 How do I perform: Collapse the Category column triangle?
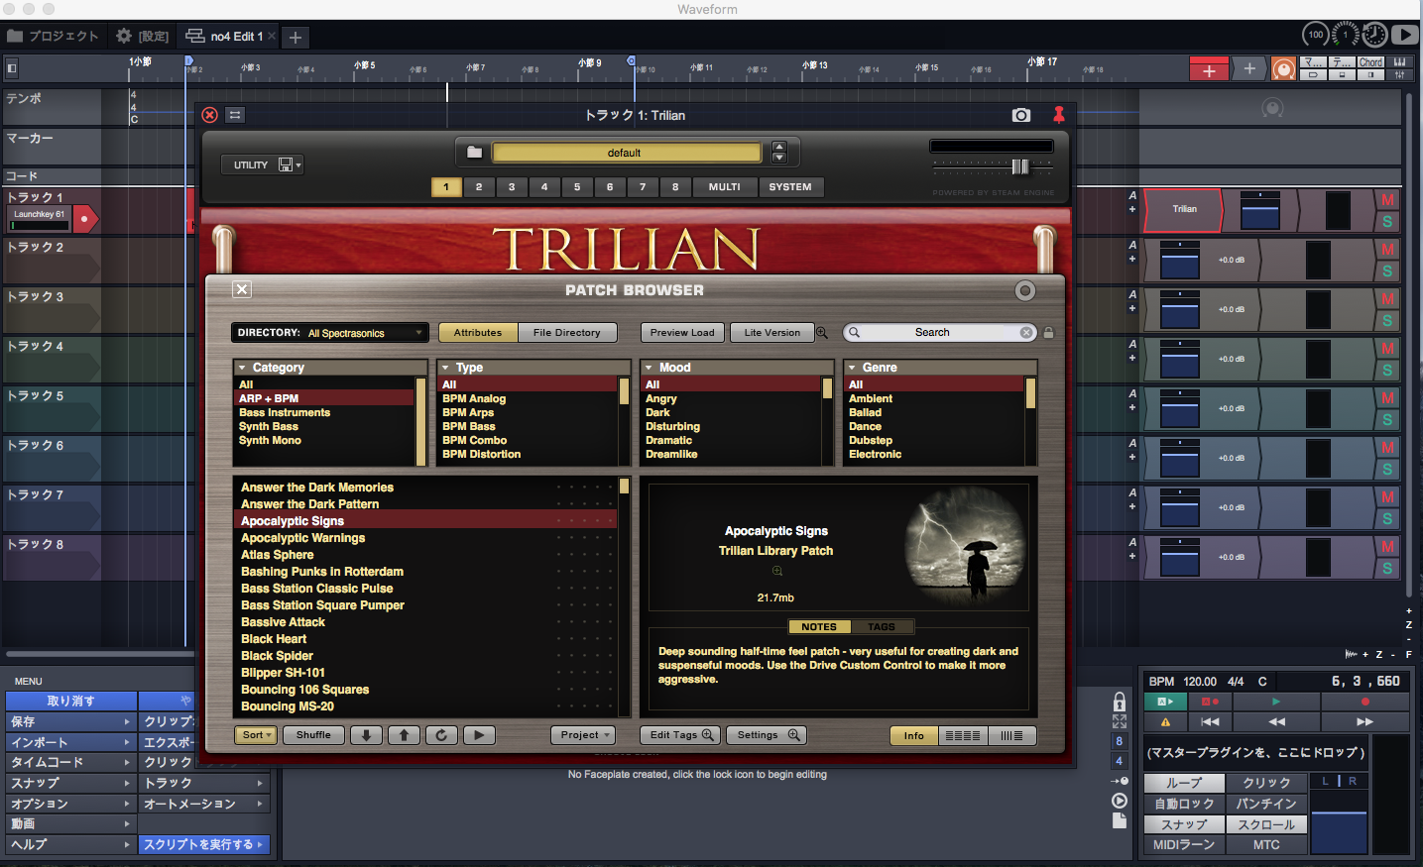coord(241,368)
